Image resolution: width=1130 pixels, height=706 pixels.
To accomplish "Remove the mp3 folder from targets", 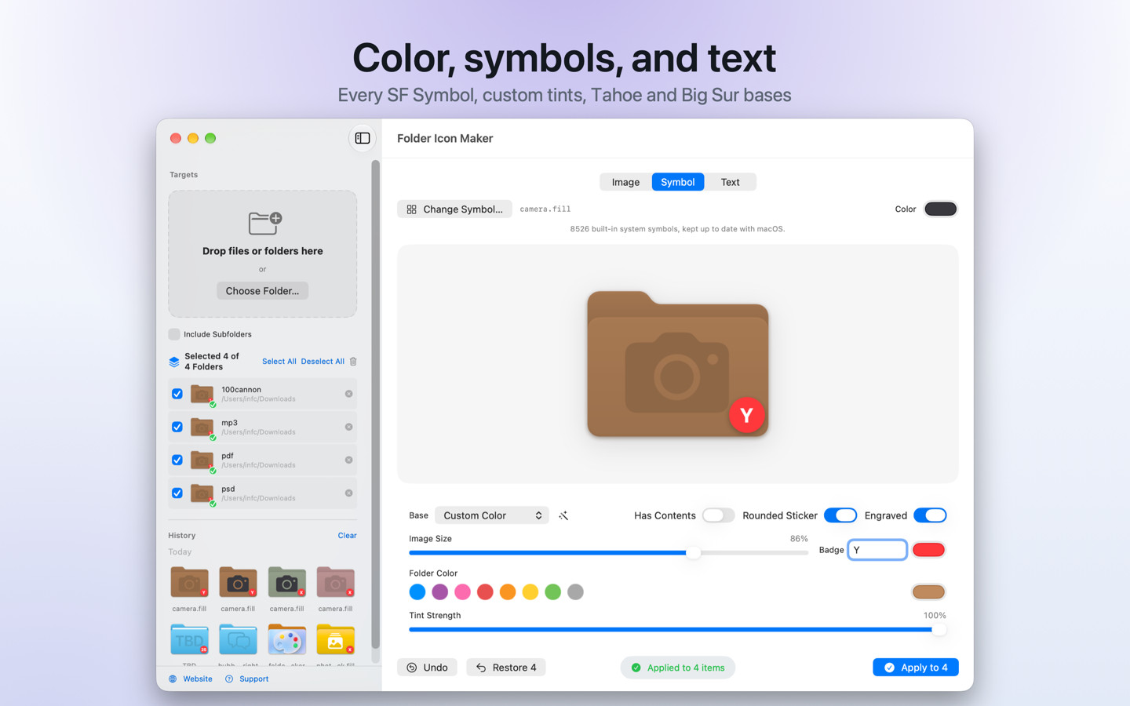I will pos(348,427).
